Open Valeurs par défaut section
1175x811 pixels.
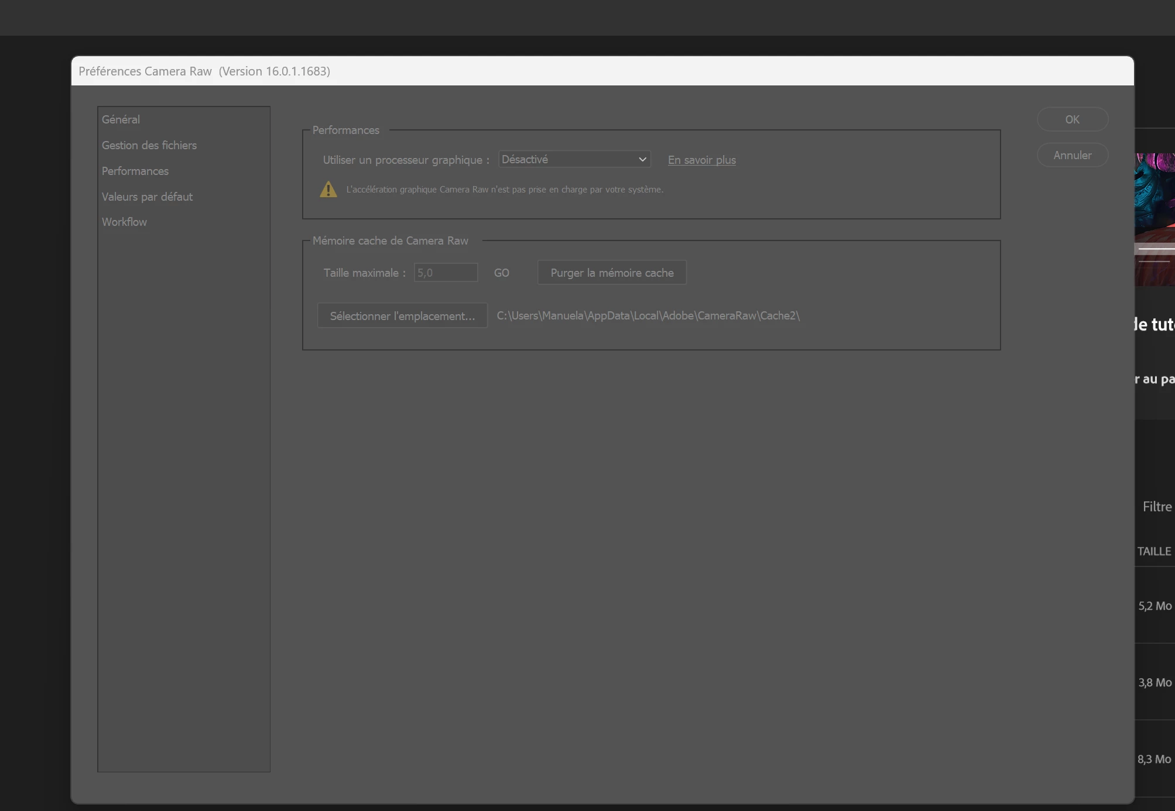147,197
